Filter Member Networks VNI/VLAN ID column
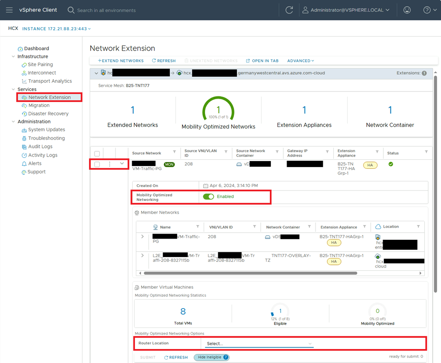The width and height of the screenshot is (441, 363). tap(254, 227)
